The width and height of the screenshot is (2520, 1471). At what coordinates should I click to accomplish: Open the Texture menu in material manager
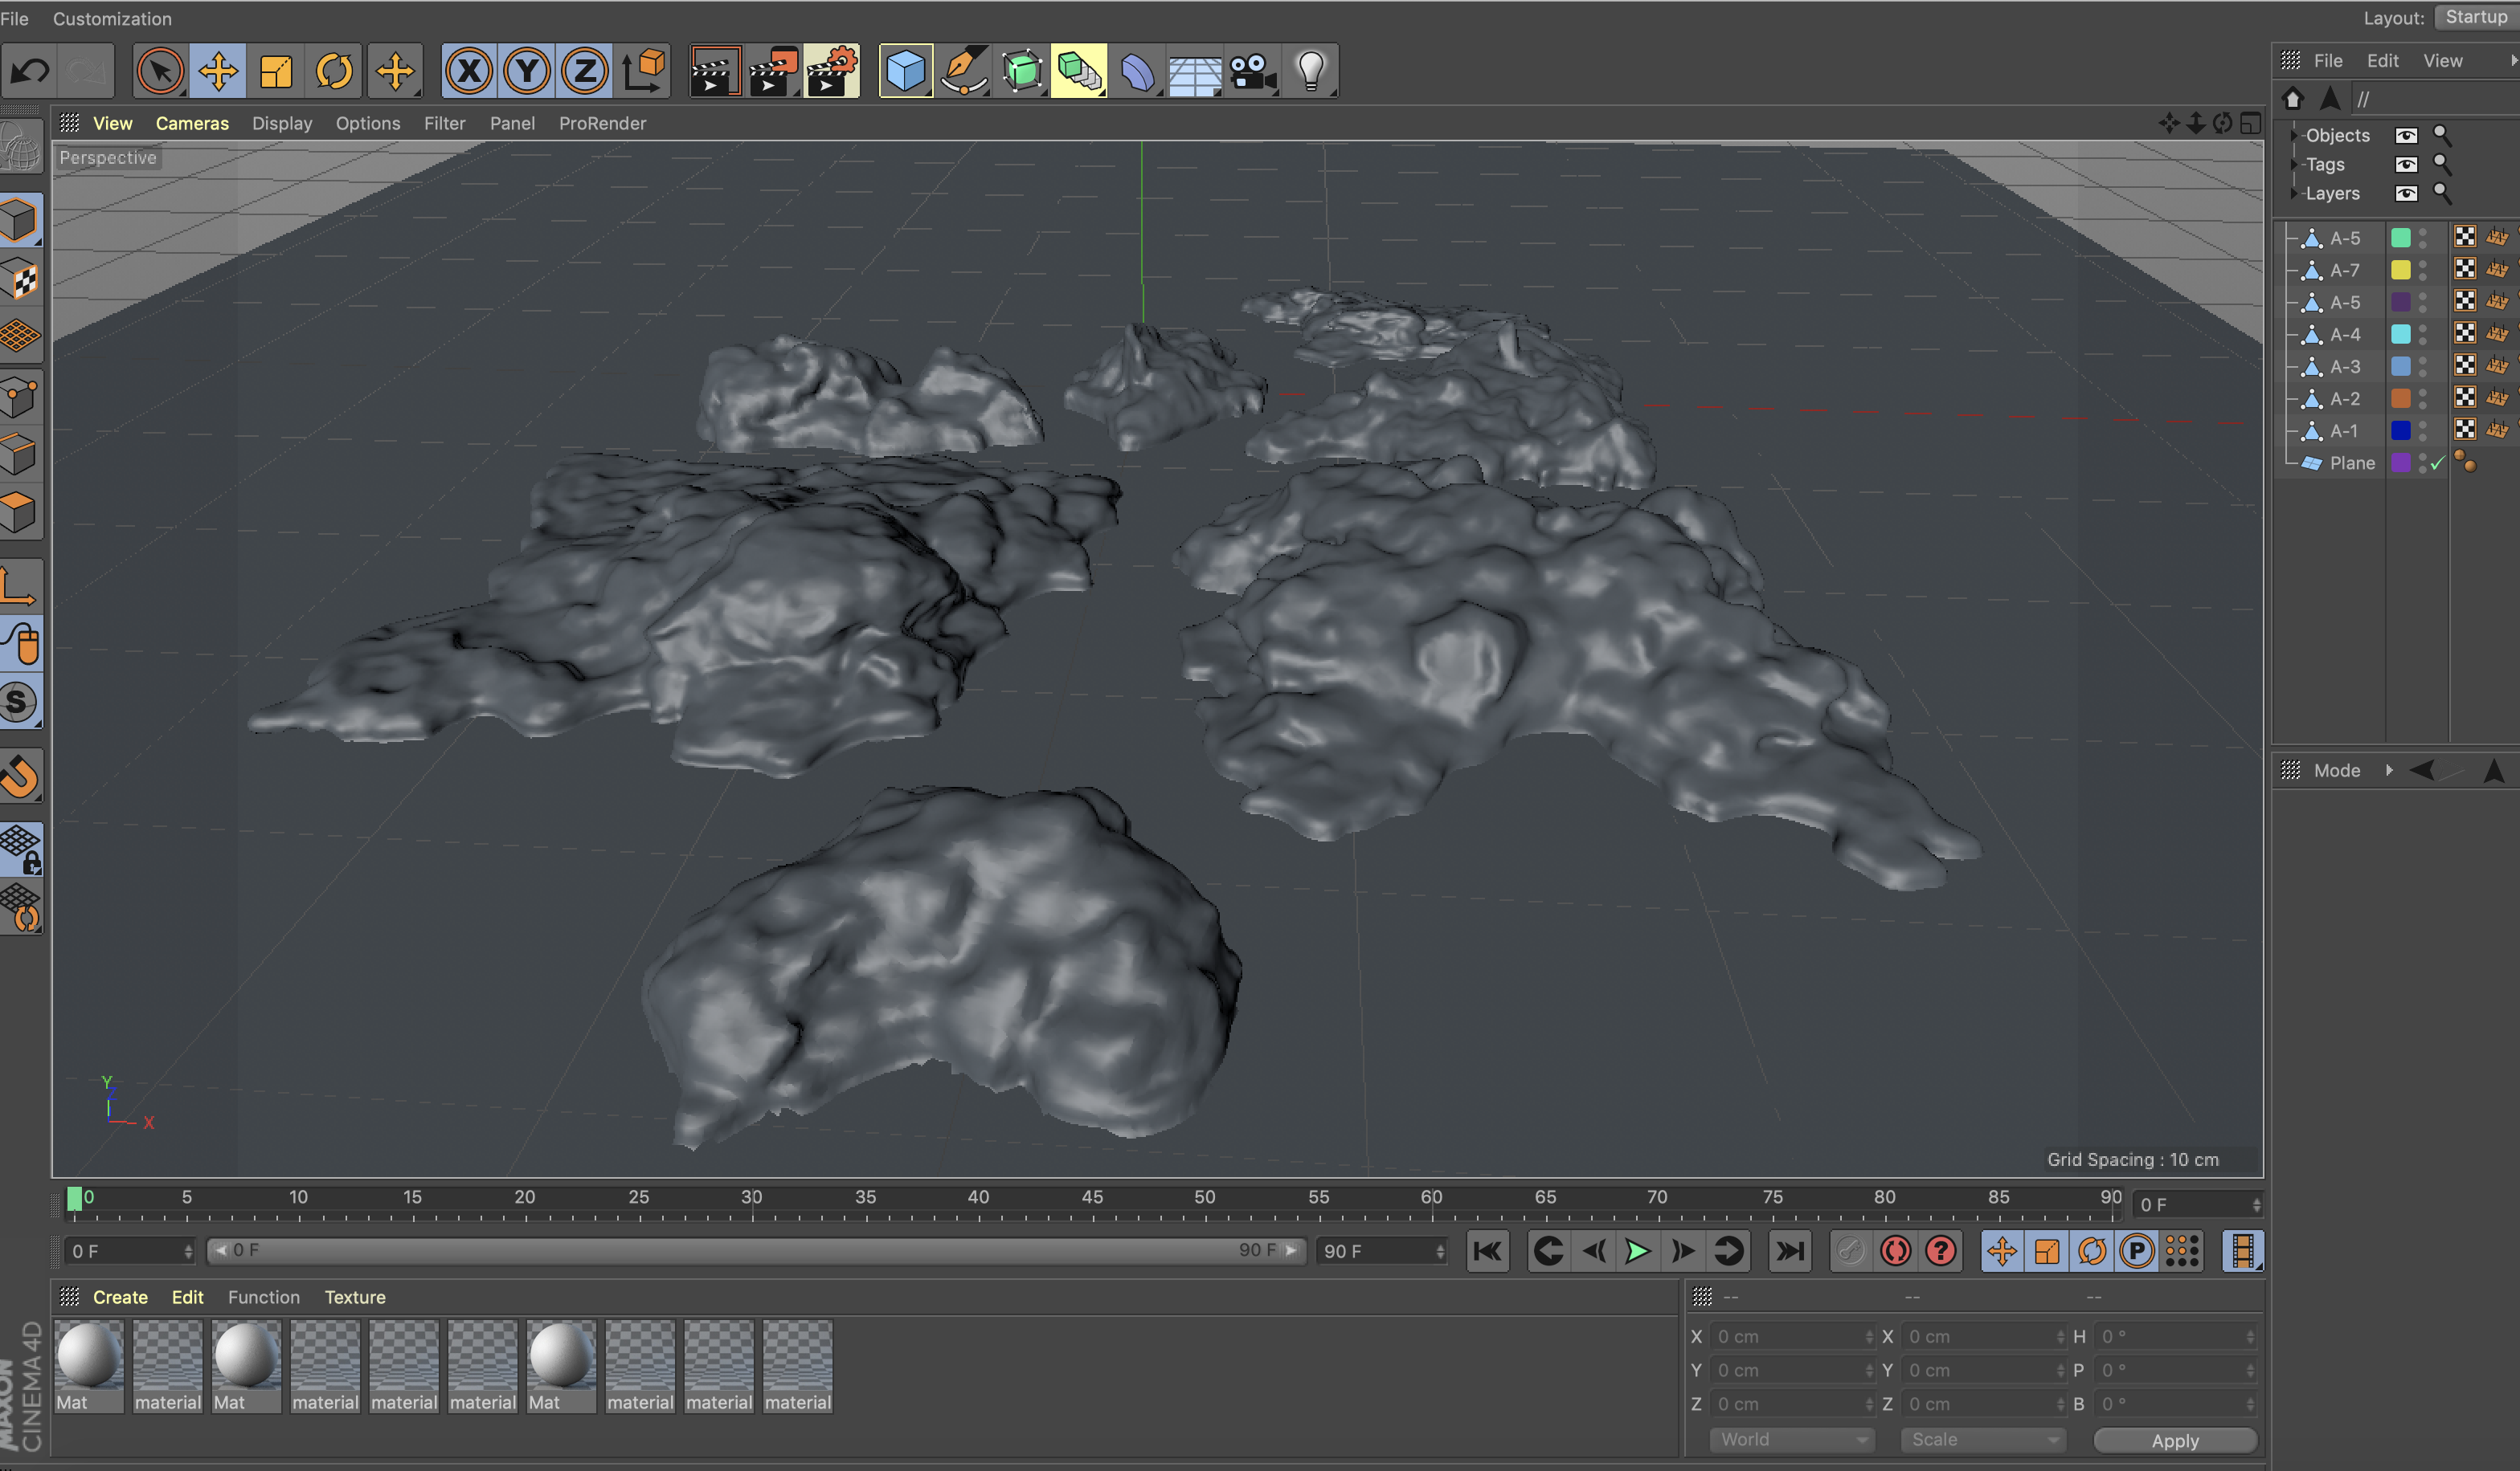tap(354, 1297)
